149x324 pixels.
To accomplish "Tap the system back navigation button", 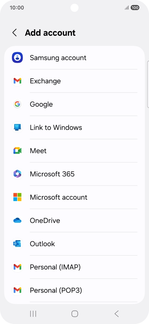I will click(117, 314).
